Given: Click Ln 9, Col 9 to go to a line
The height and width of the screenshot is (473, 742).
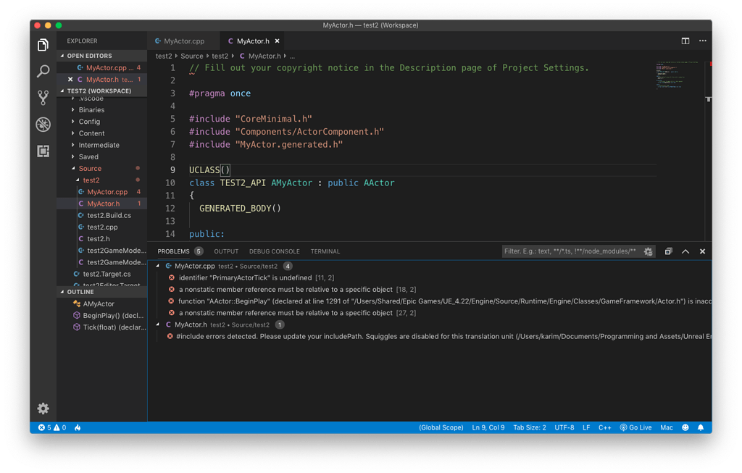Looking at the screenshot, I should 488,427.
